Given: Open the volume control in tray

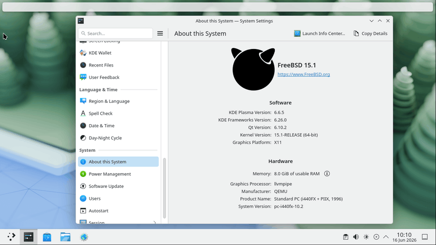Looking at the screenshot, I should (356, 237).
